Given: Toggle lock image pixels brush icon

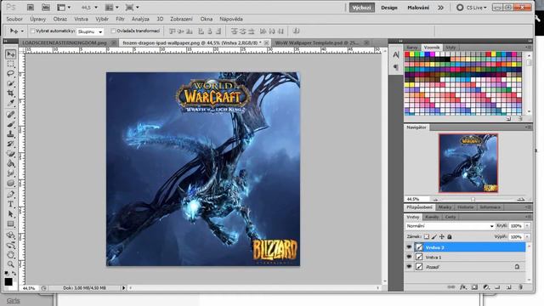Looking at the screenshot, I should click(434, 236).
